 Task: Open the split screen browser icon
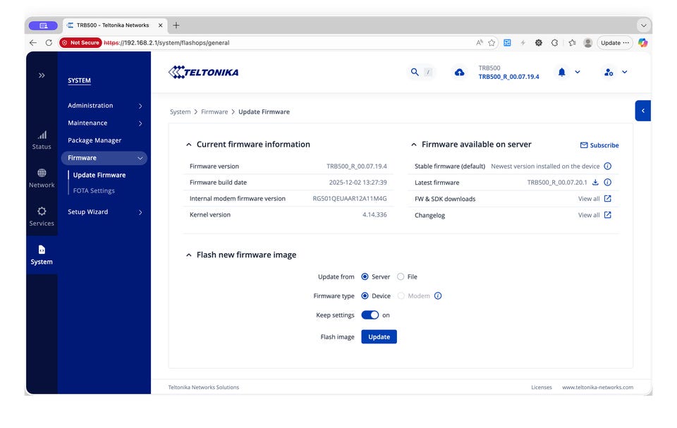(507, 43)
